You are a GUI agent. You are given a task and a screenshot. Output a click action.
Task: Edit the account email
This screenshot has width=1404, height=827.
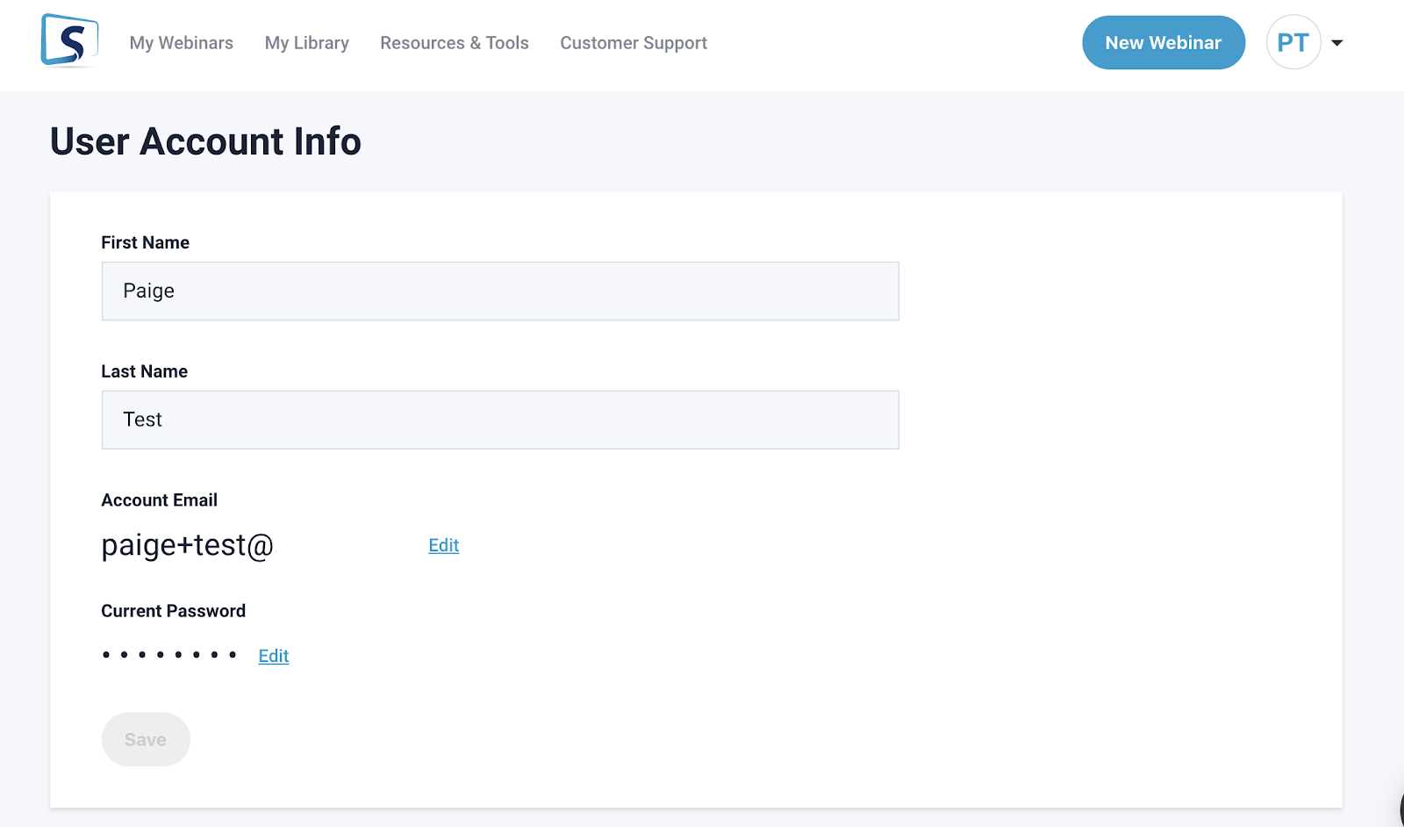point(444,545)
